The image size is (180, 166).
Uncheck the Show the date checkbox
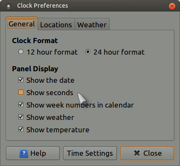pos(21,80)
